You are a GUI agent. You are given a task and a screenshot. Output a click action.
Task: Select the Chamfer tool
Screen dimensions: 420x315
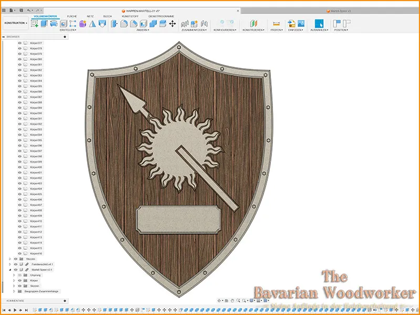pos(133,24)
